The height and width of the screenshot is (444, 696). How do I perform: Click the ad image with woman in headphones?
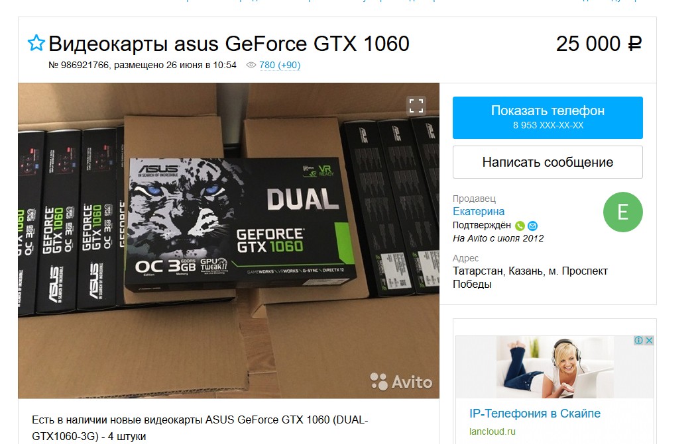(x=554, y=367)
